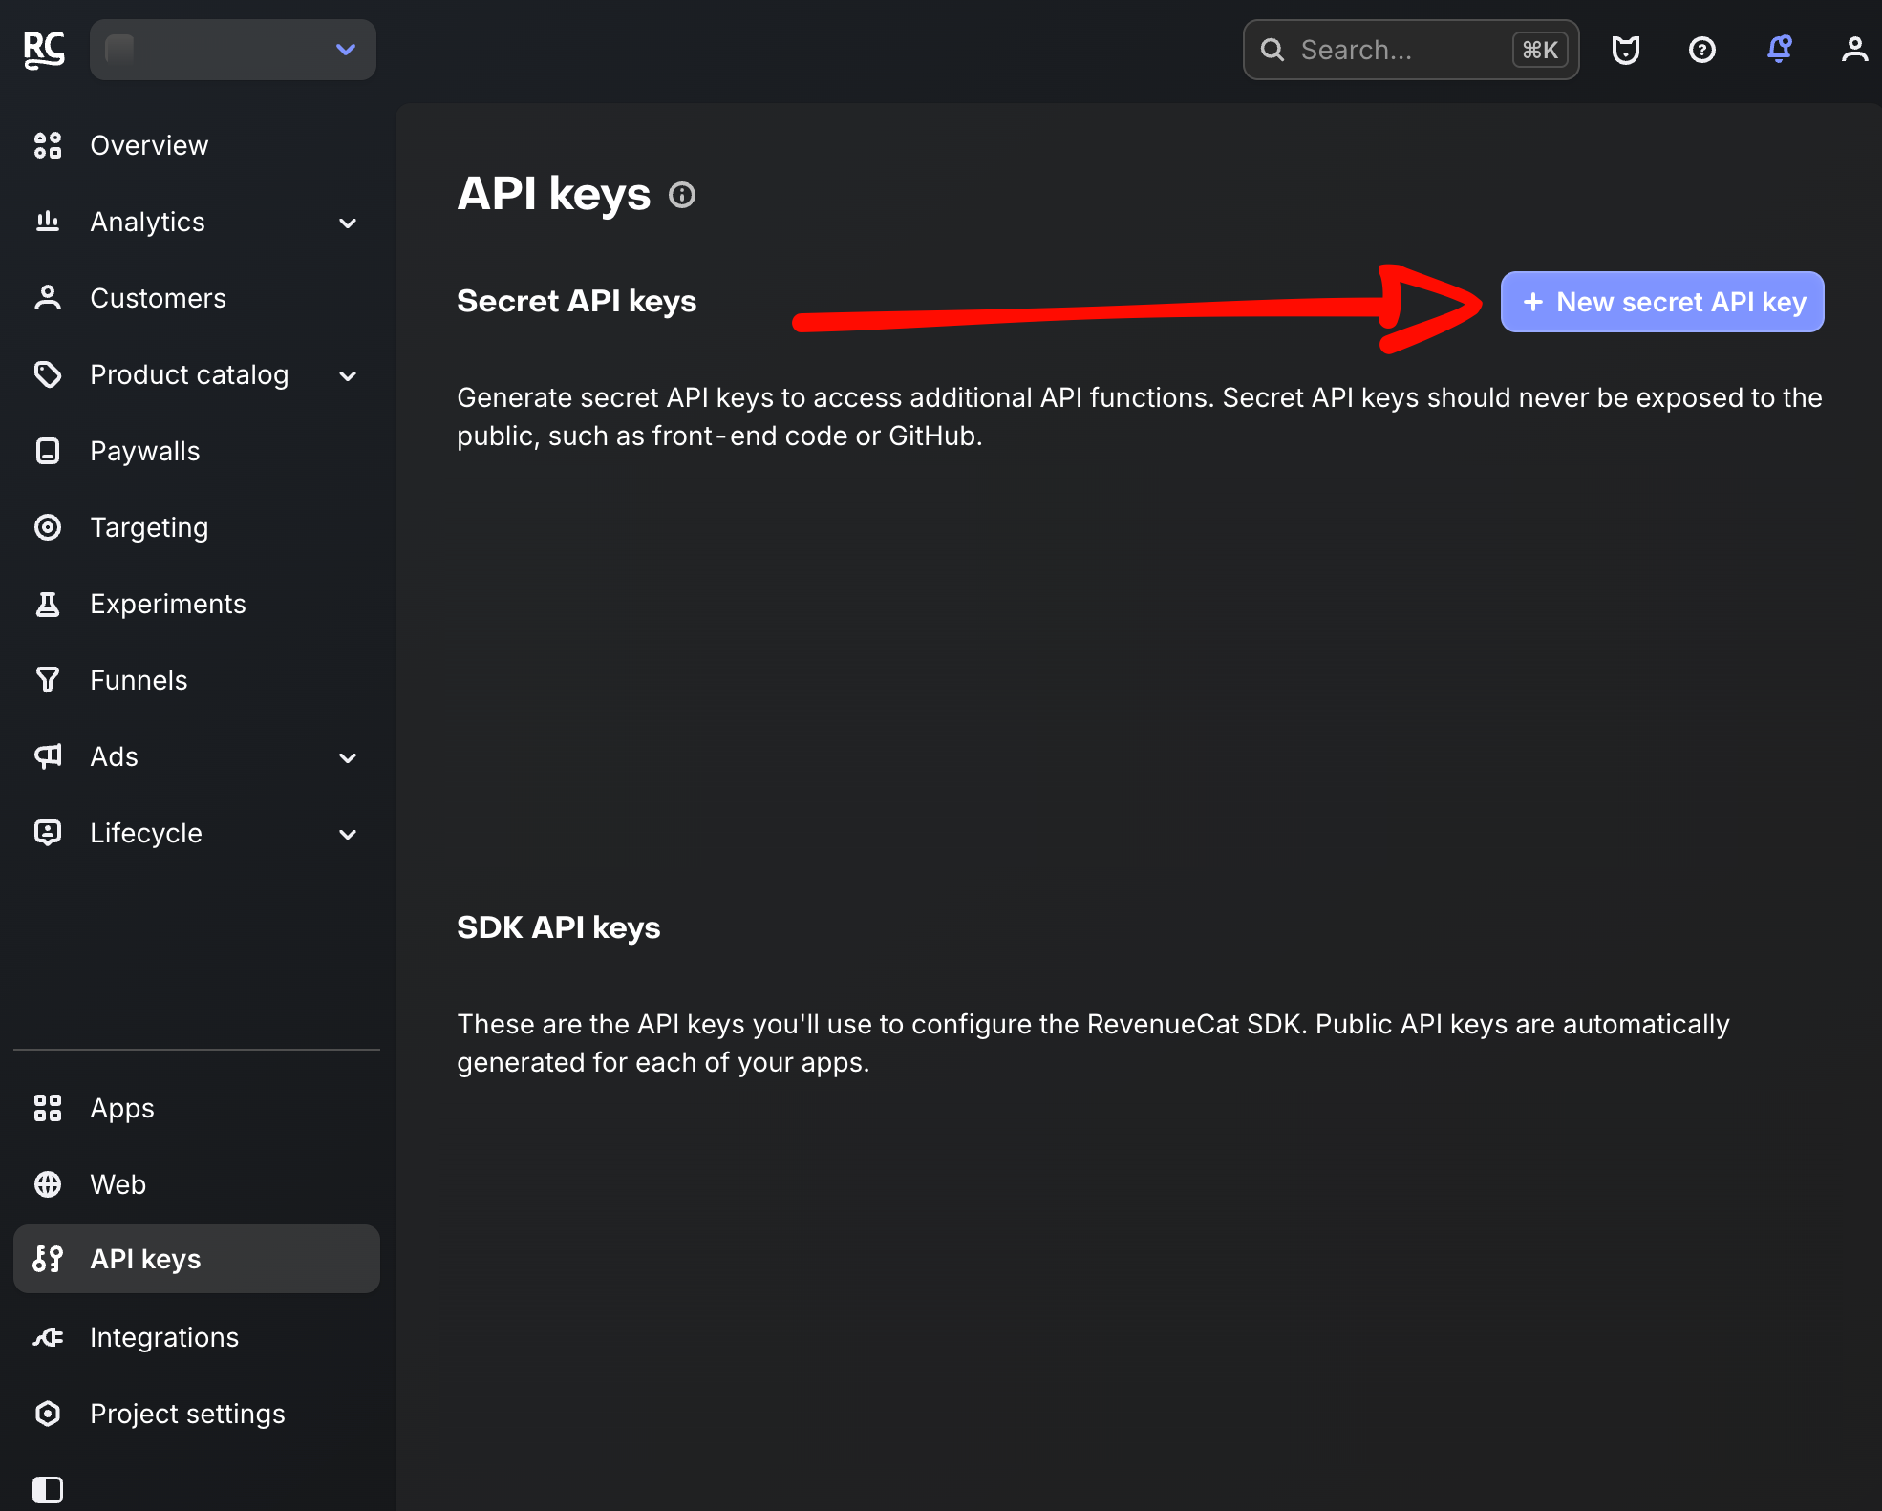Toggle the sidebar collapse icon
This screenshot has width=1882, height=1511.
[48, 1490]
